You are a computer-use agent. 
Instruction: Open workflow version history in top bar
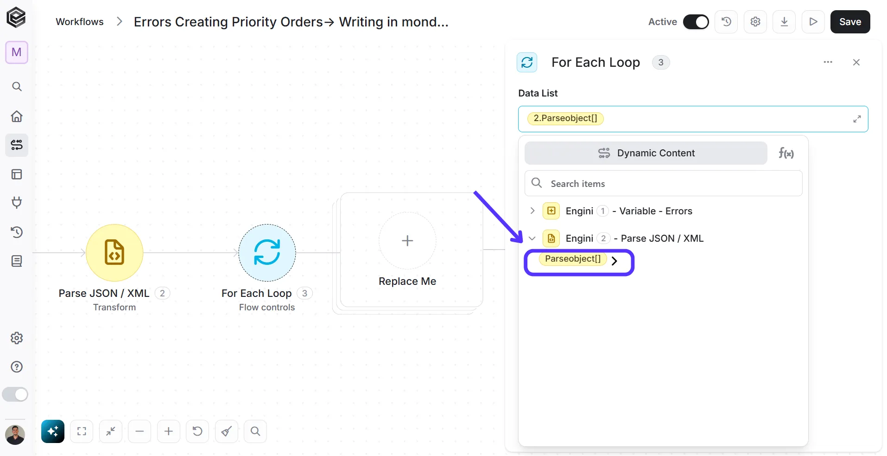pos(726,22)
